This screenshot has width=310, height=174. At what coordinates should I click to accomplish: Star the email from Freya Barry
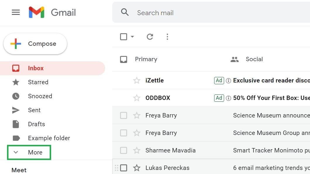[x=136, y=115]
